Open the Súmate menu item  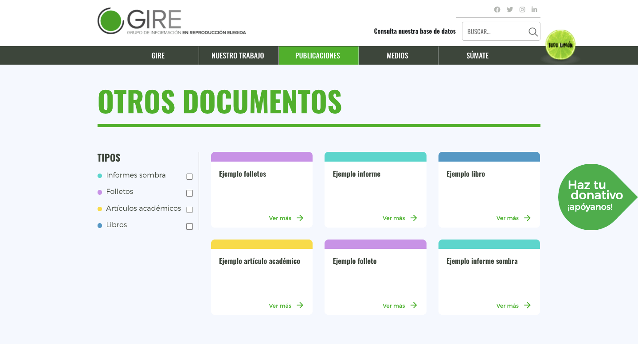(477, 56)
